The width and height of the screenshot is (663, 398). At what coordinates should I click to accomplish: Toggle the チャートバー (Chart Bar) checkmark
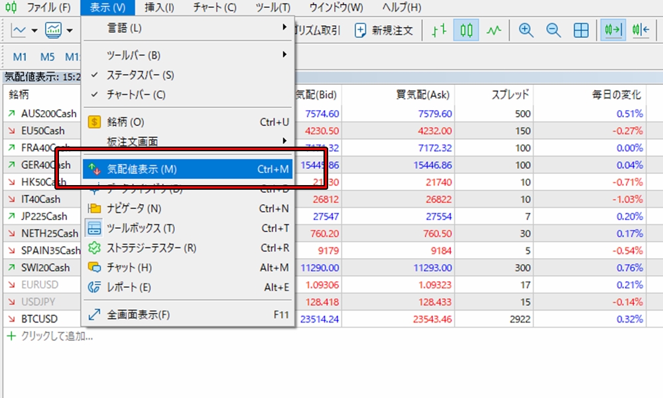136,95
